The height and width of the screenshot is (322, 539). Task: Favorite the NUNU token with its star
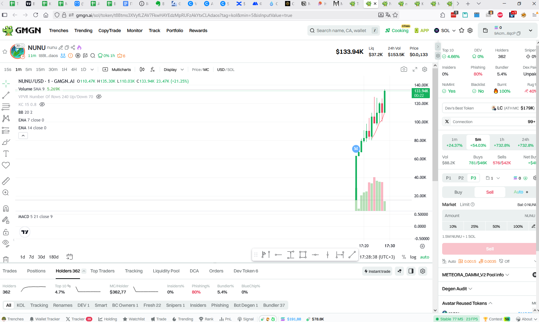5,52
